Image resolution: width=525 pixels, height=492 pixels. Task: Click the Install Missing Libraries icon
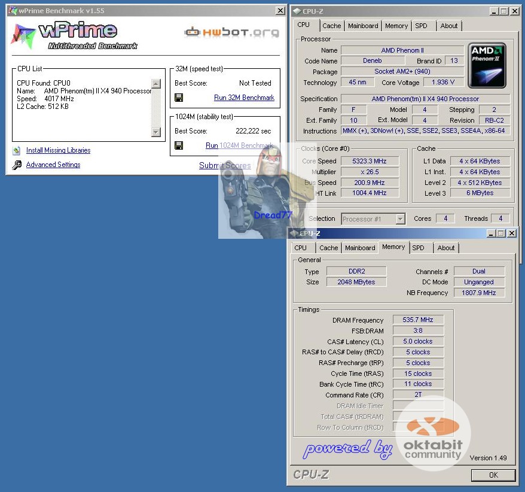coord(16,150)
